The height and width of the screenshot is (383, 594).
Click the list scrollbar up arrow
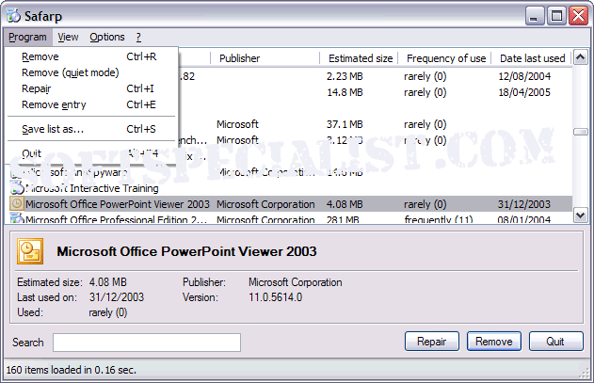tap(581, 57)
